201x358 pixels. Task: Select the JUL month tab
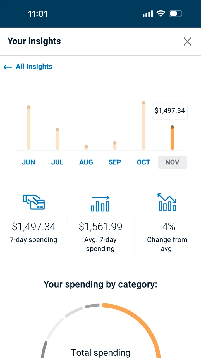(x=57, y=162)
